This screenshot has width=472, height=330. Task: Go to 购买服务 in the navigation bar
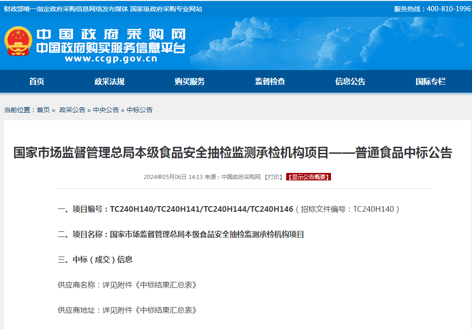point(190,81)
